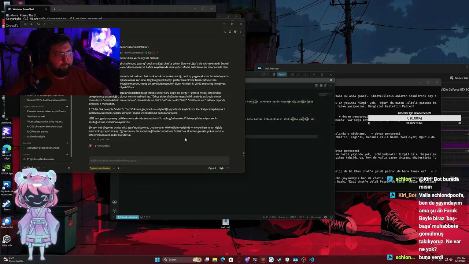Click the taskbar Search box

(183, 260)
